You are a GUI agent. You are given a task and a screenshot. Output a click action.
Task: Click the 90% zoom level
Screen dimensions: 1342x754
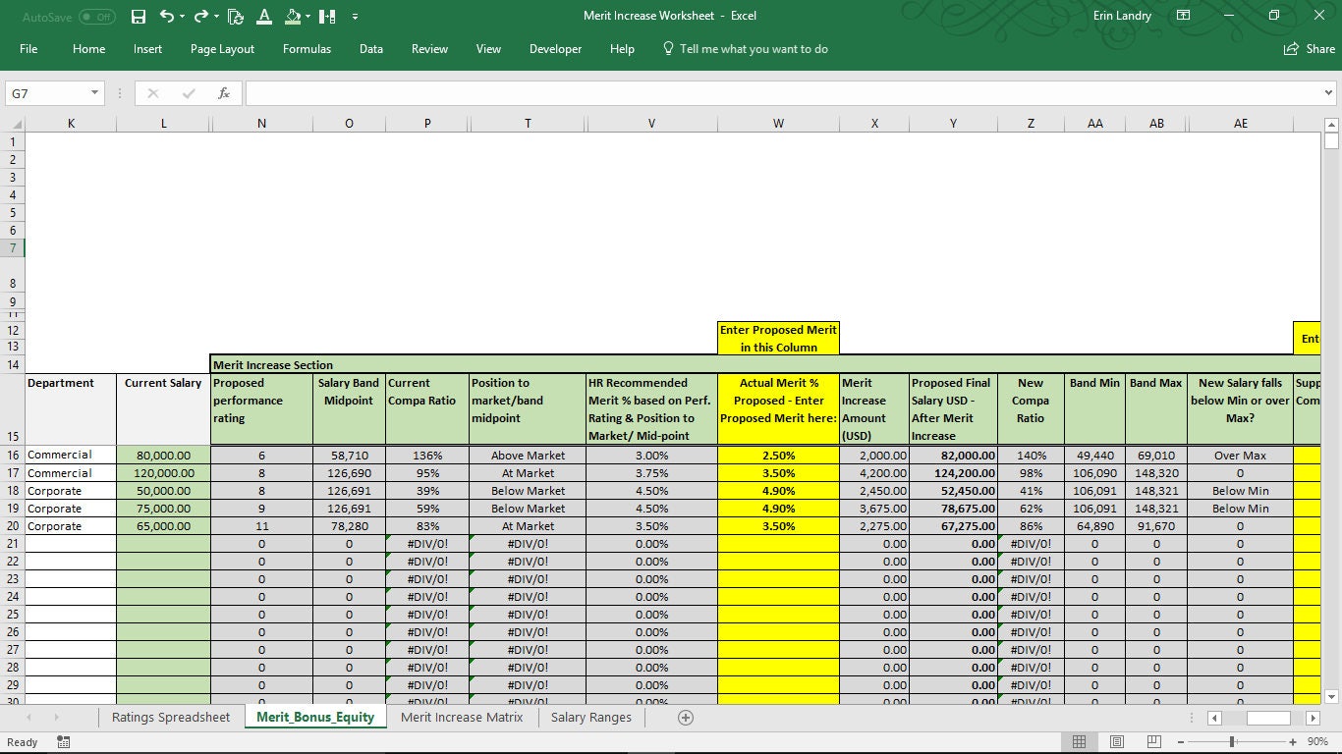click(1318, 742)
